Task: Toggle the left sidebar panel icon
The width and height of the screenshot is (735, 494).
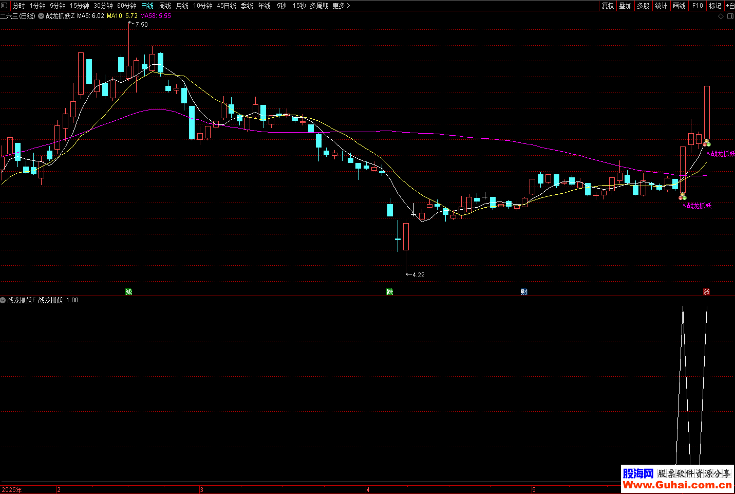Action: coord(5,6)
